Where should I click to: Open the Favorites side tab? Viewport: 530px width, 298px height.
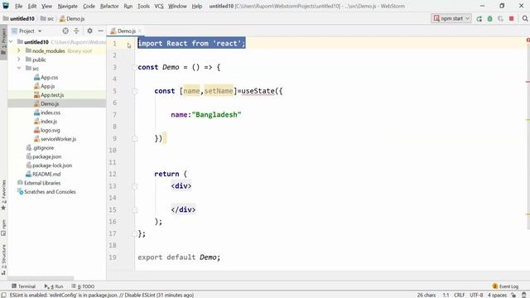(3, 195)
